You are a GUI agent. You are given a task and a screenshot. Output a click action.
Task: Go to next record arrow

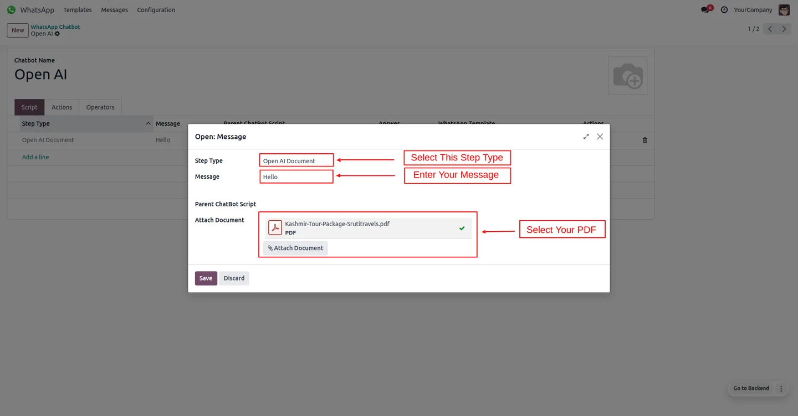point(784,29)
